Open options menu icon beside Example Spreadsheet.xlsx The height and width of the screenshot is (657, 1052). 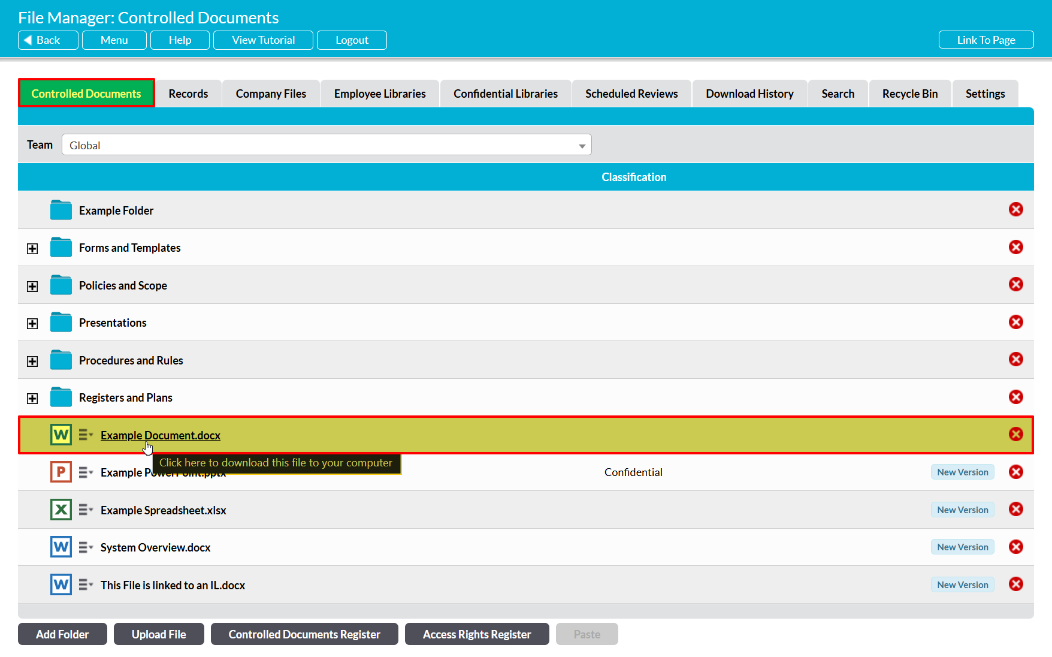pyautogui.click(x=86, y=510)
